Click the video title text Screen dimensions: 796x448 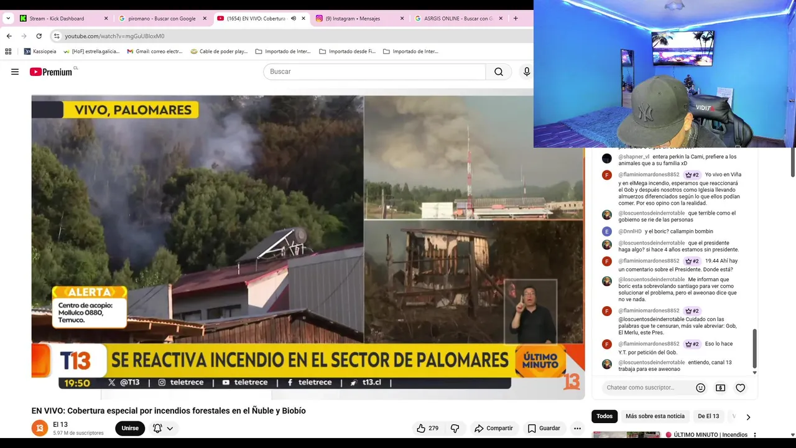[x=169, y=411]
